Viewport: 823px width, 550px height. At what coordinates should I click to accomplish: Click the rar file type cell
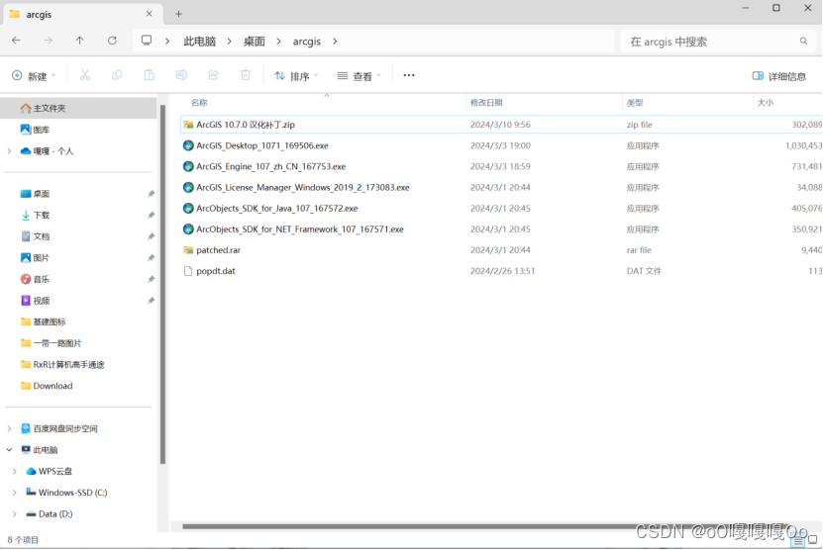tap(639, 250)
